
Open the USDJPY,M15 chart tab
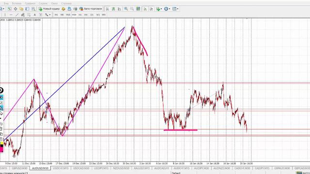pos(101,168)
